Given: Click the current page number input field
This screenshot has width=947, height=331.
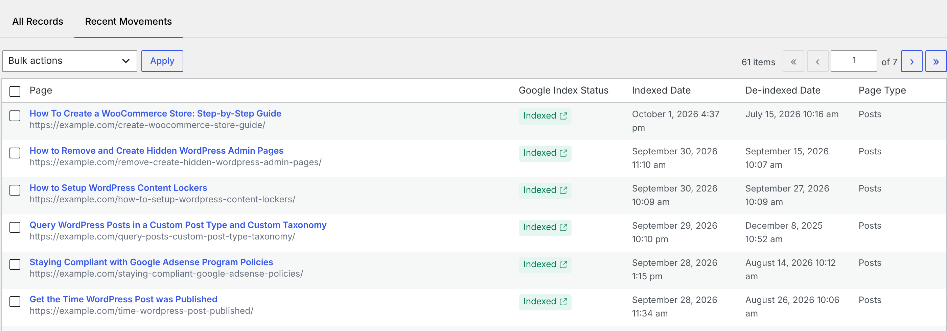Looking at the screenshot, I should point(854,61).
